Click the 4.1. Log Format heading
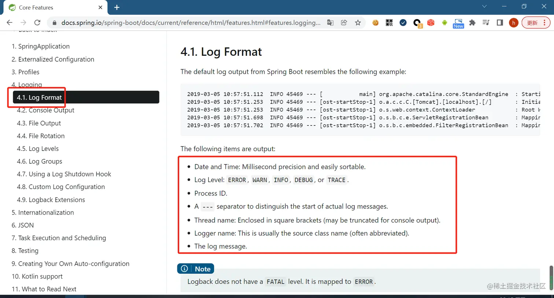The image size is (554, 298). click(221, 52)
